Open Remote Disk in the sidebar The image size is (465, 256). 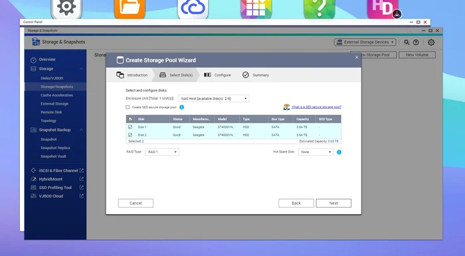tap(51, 112)
